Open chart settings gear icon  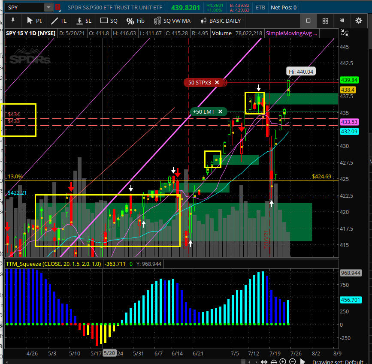359,21
